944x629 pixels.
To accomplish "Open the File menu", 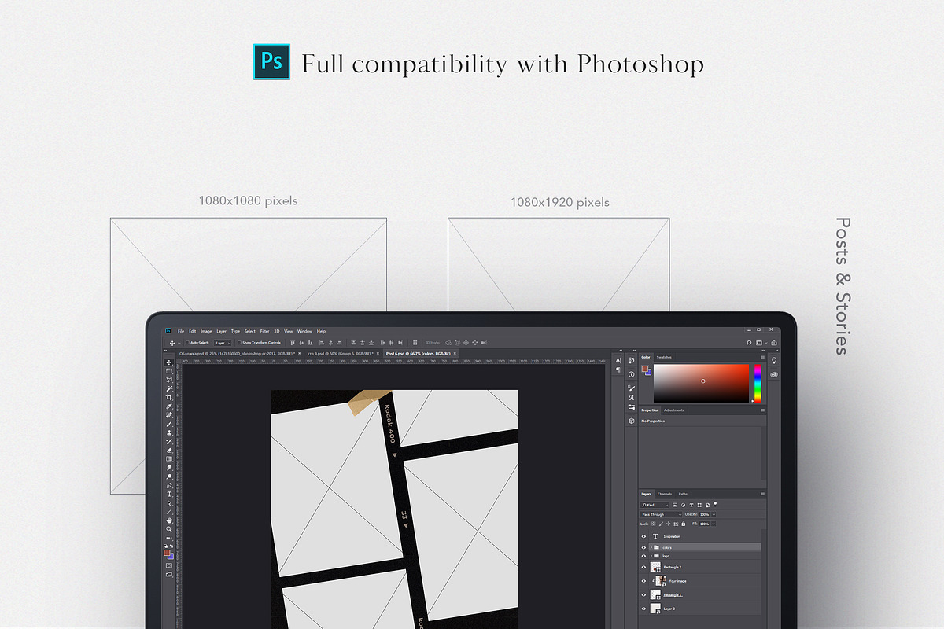I will click(x=181, y=331).
